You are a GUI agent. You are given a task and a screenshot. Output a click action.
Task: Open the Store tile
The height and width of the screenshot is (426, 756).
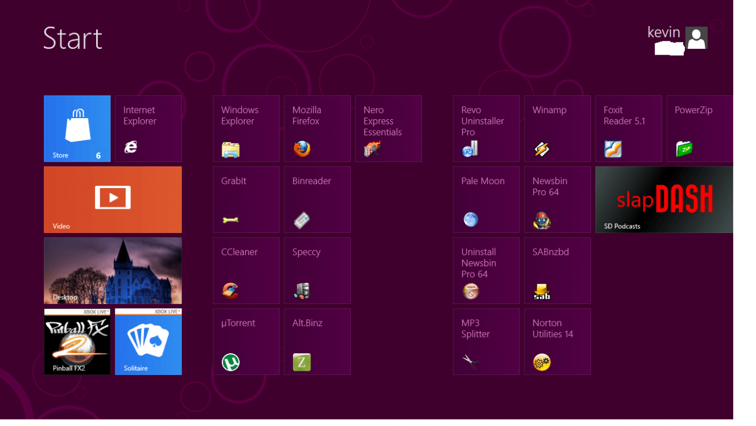[77, 128]
